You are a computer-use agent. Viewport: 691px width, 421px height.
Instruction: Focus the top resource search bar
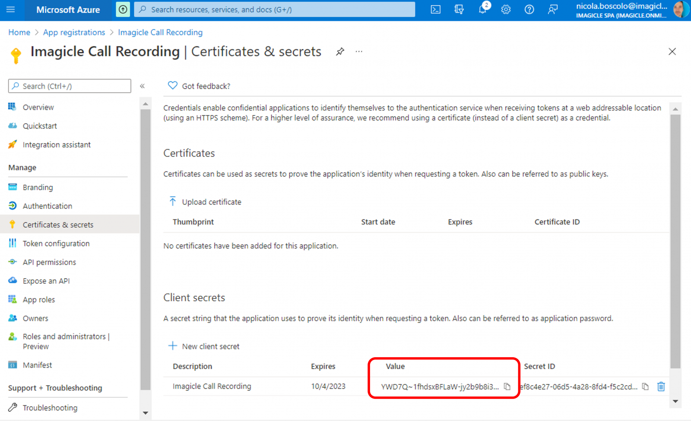click(275, 9)
